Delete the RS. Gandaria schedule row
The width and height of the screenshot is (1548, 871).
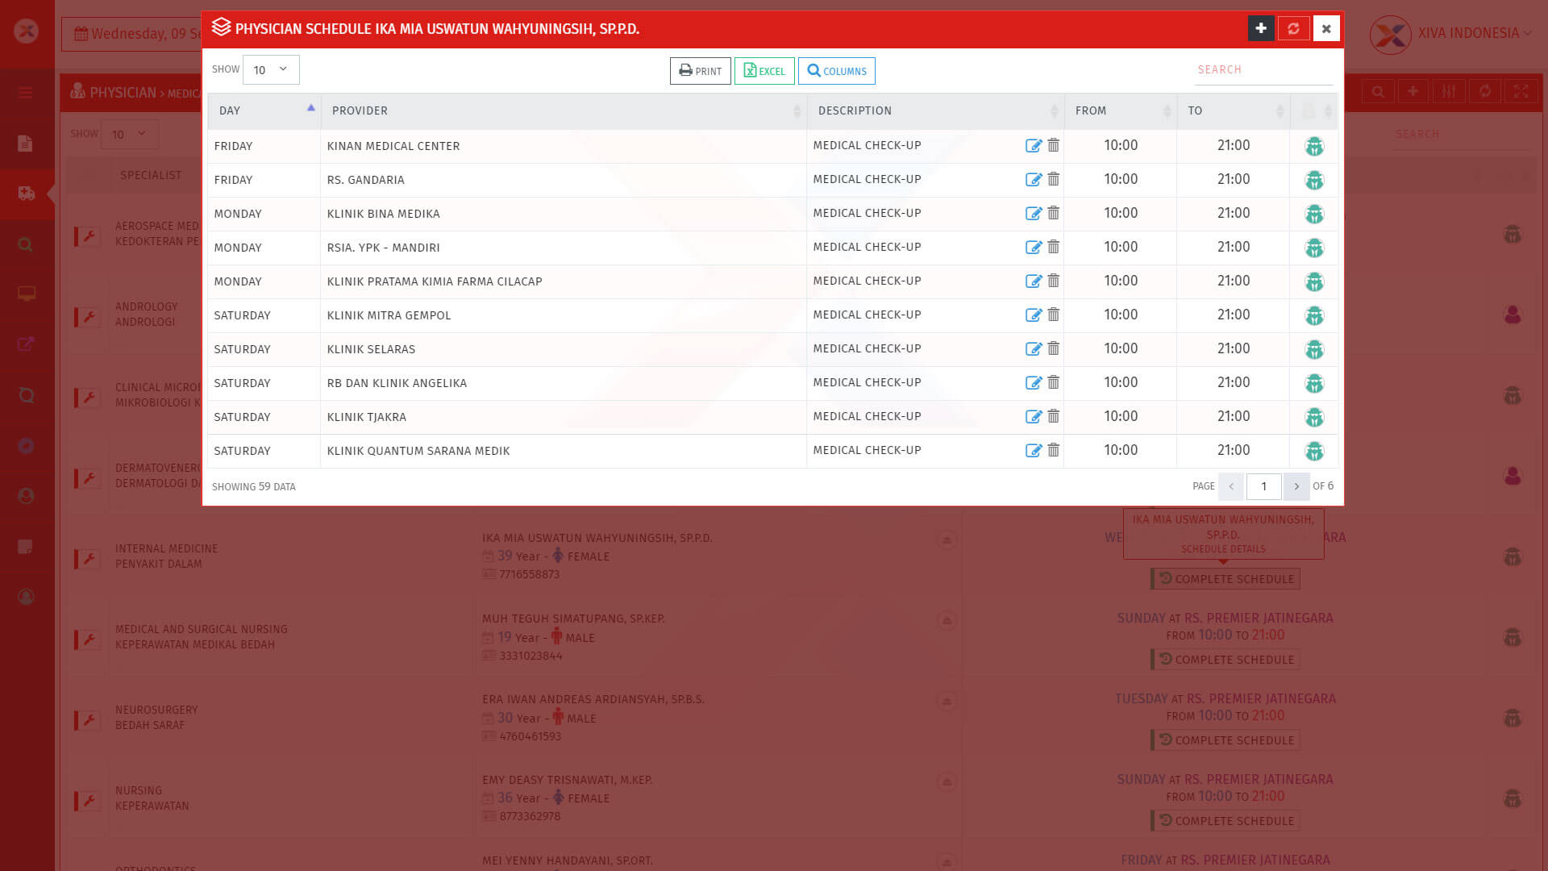[1053, 179]
